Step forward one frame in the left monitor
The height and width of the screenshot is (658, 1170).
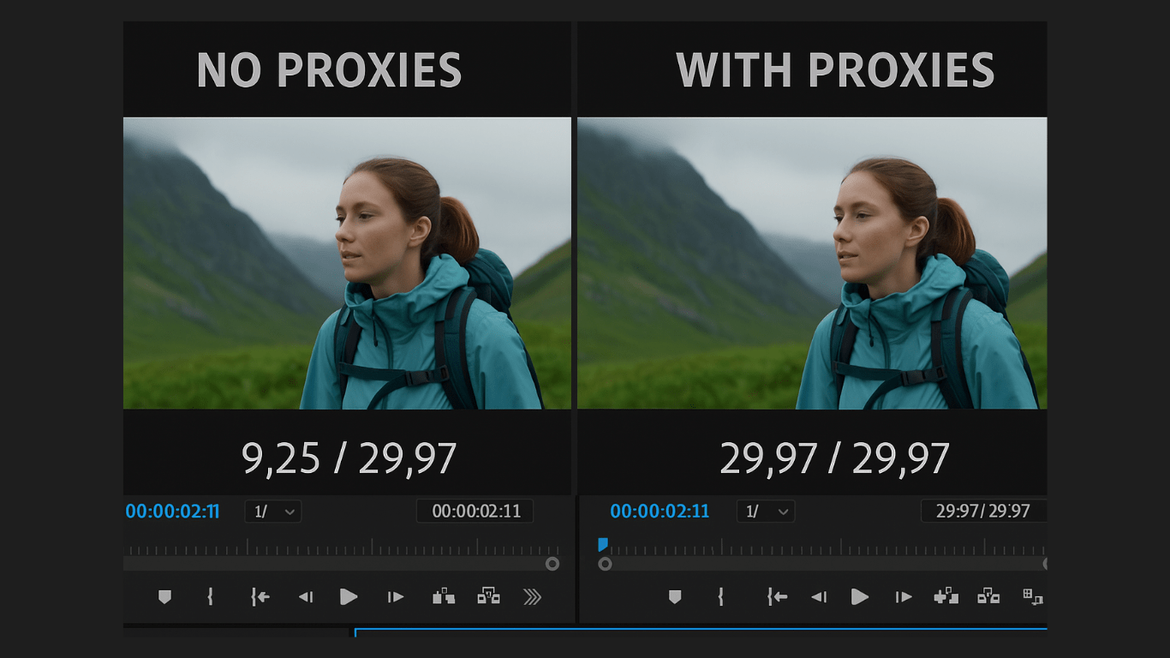click(x=395, y=597)
